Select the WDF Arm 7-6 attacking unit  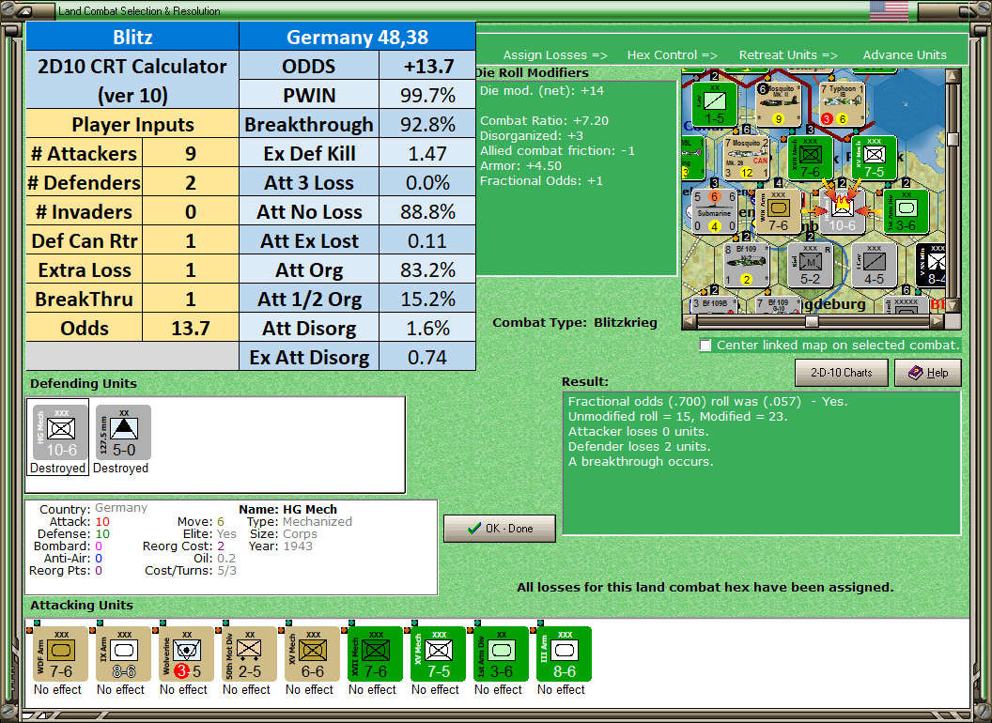tap(61, 654)
